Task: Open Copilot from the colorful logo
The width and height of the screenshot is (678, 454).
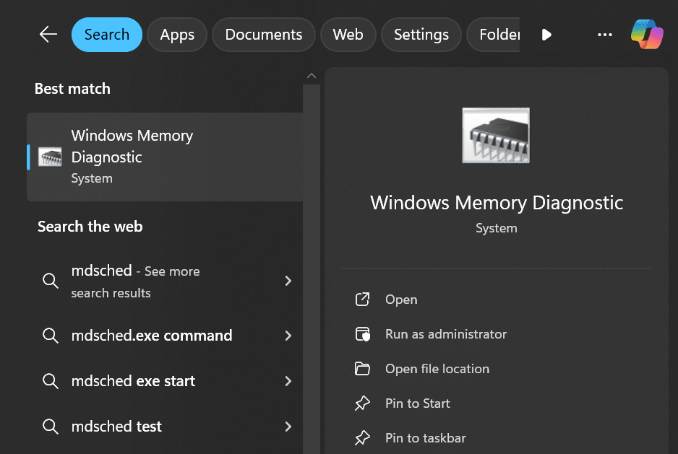Action: [647, 34]
